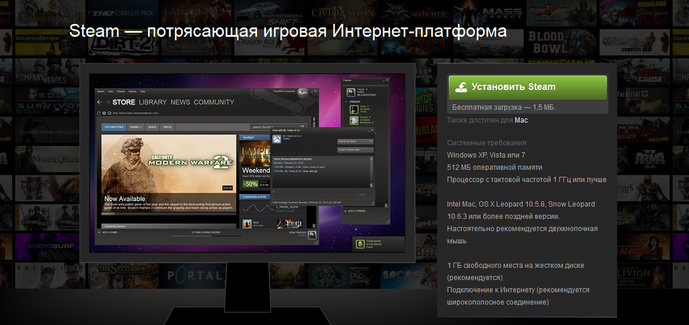Click Andy's avatar in friends list
Image resolution: width=689 pixels, height=325 pixels.
tap(354, 109)
